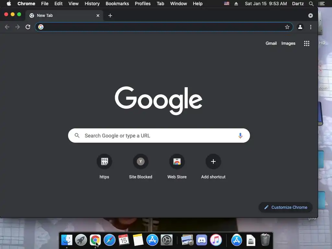The height and width of the screenshot is (249, 332).
Task: Open Calendar from the Dock
Action: 124,240
